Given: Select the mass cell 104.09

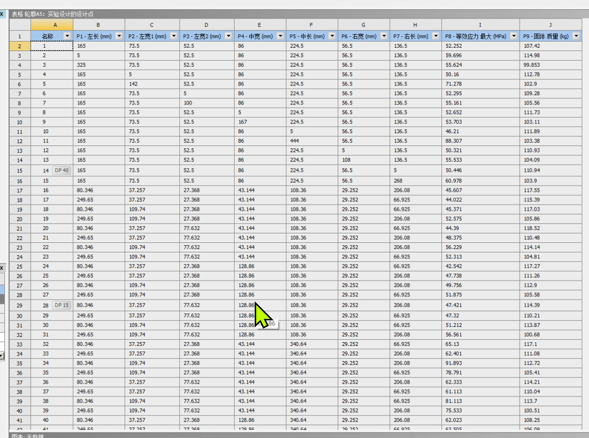Looking at the screenshot, I should pyautogui.click(x=551, y=160).
